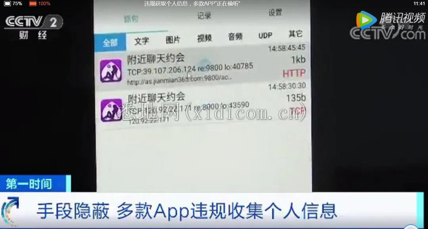Click the 11:41 clock in status bar
Image resolution: width=428 pixels, height=229 pixels.
pyautogui.click(x=419, y=4)
